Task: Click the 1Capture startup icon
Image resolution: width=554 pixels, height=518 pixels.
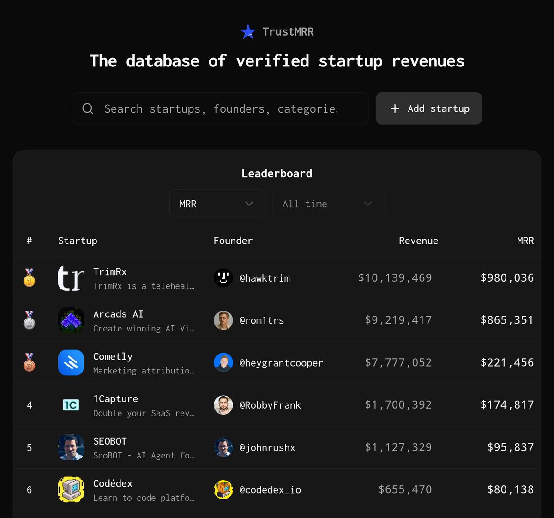Action: pos(71,405)
